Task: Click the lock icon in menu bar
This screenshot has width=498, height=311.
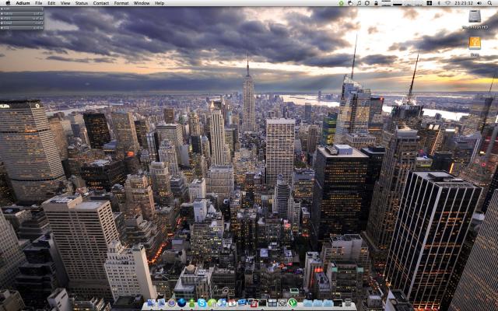Action: (376, 3)
